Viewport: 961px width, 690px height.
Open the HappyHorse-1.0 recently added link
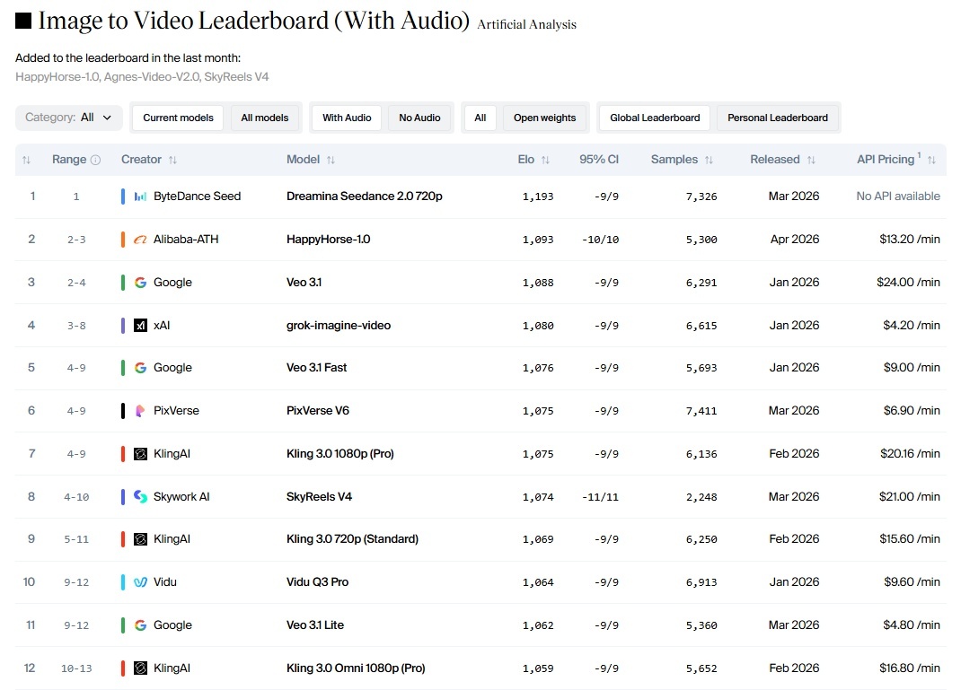point(57,77)
